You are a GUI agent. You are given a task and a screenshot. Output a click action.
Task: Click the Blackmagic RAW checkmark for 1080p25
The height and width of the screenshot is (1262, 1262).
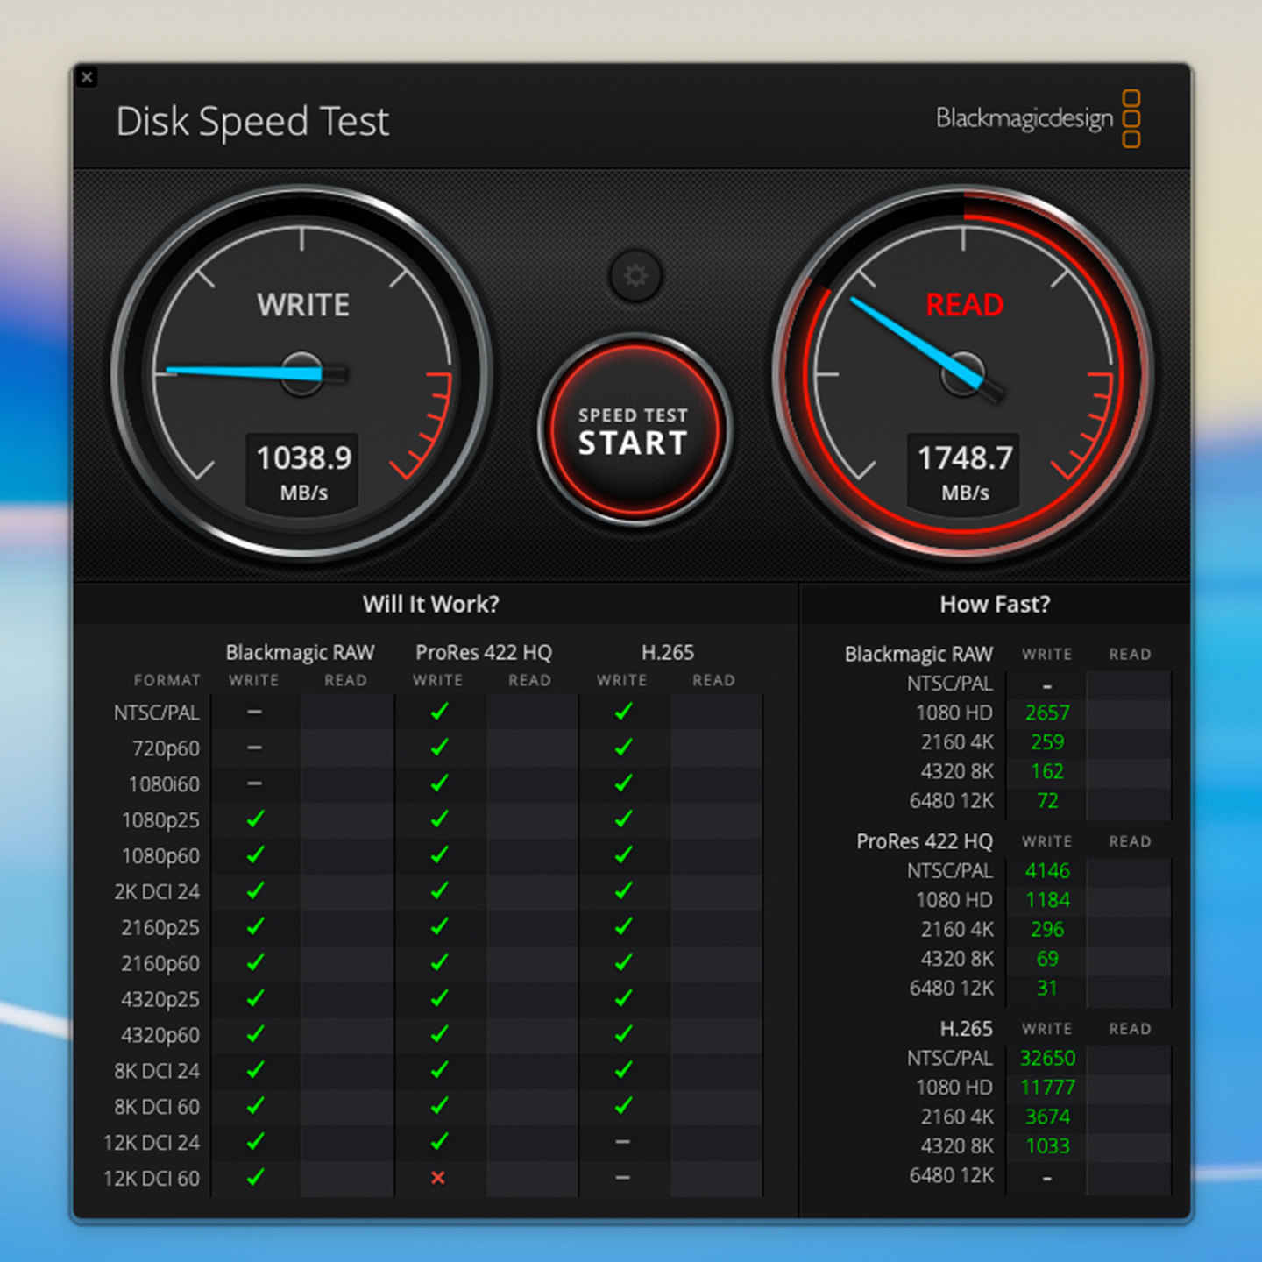point(255,819)
